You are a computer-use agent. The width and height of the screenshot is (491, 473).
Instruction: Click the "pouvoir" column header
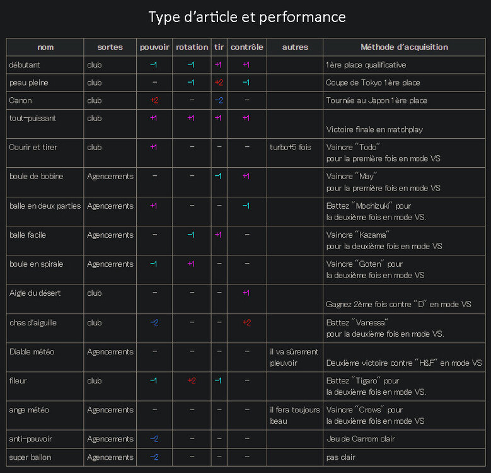154,47
